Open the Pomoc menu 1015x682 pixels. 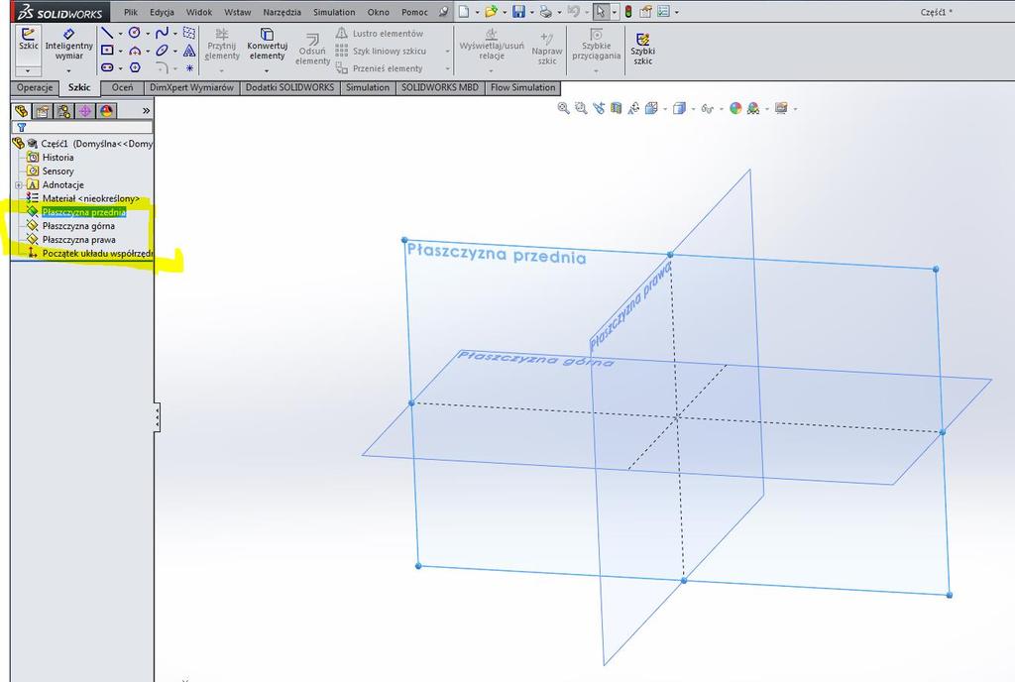coord(414,12)
